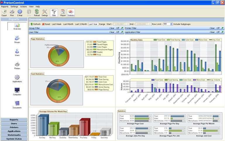Open the Settings menu
The image size is (225, 141).
[14, 7]
